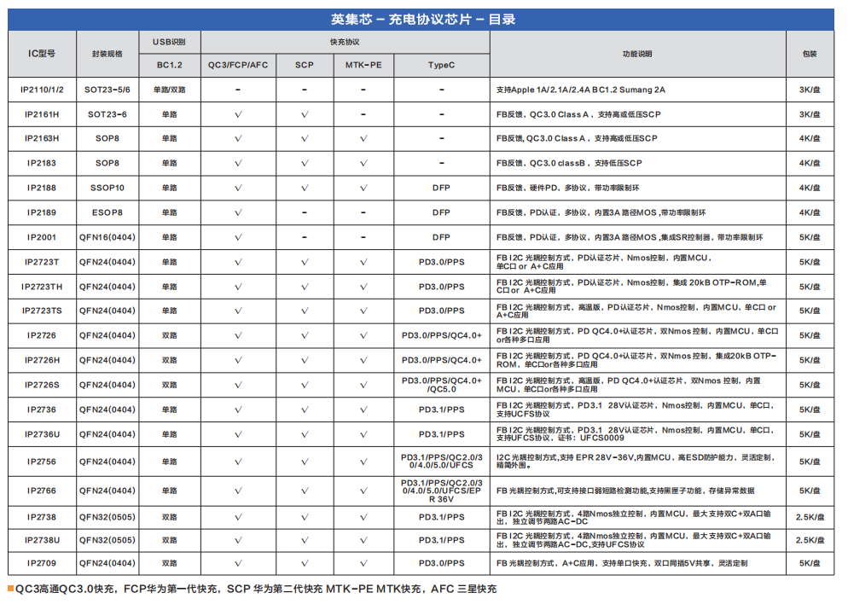Click the SCP sub-header

pos(305,65)
